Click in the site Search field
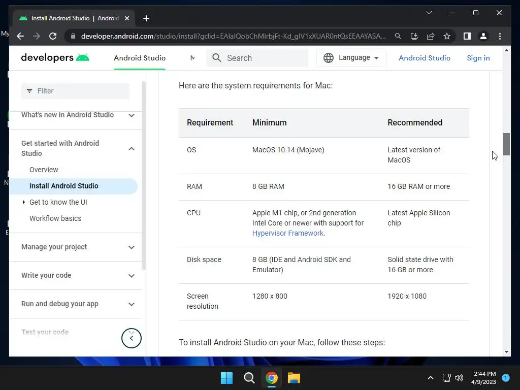This screenshot has width=520, height=390. pyautogui.click(x=257, y=58)
